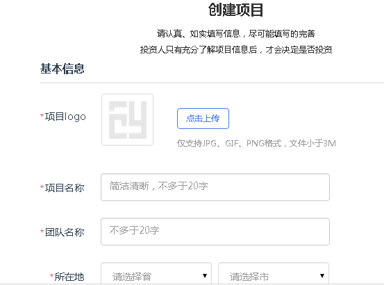
Task: Click the 团队名称 field label
Action: click(x=65, y=232)
